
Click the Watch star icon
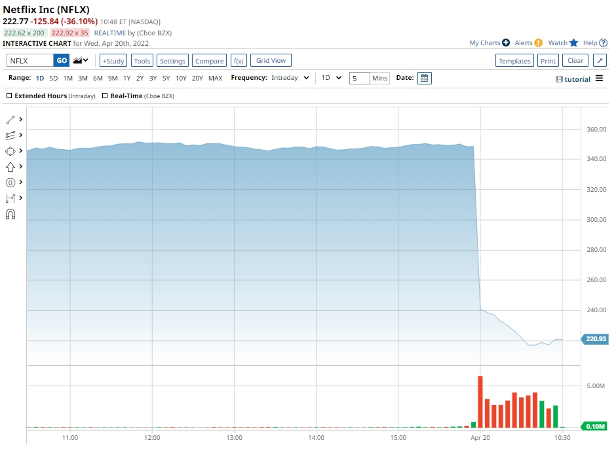[573, 43]
